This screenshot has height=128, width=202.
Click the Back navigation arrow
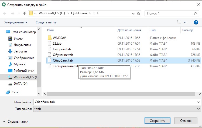pos(5,13)
